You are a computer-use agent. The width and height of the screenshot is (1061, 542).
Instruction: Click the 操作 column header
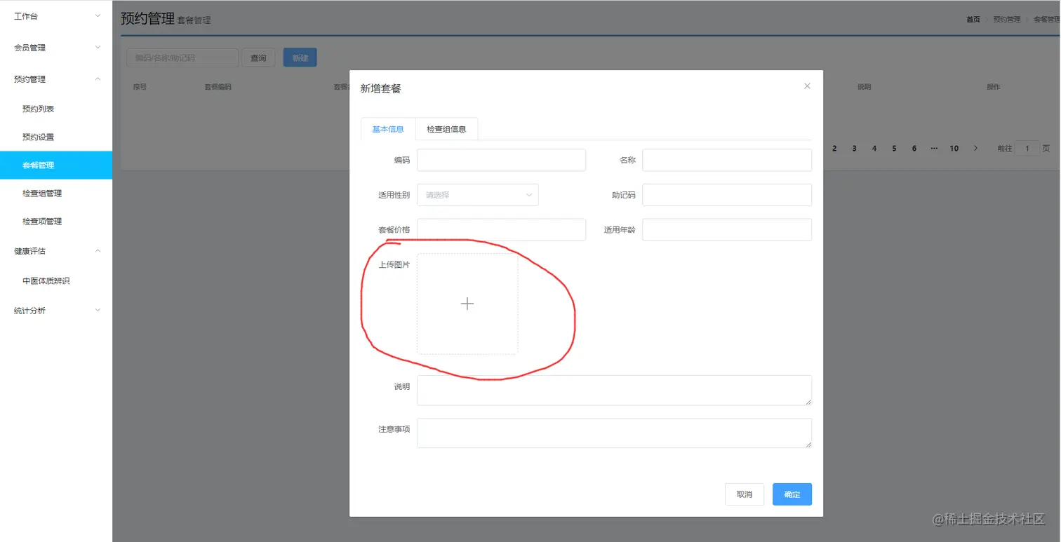point(993,87)
